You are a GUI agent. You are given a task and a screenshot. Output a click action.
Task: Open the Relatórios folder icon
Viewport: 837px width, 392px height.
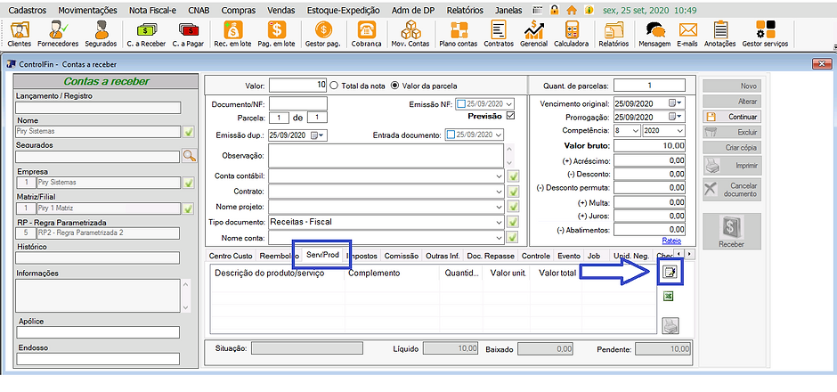point(614,34)
